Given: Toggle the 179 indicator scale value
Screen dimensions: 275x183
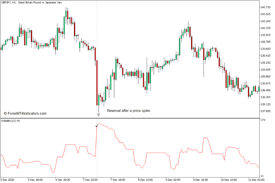Looking at the screenshot, I should (263, 120).
